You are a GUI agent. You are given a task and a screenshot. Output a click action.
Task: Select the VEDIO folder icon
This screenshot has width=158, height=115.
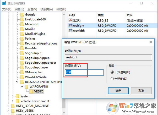(x=31, y=91)
